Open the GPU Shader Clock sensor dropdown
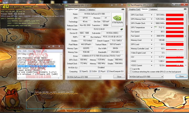 pyautogui.click(x=151, y=23)
